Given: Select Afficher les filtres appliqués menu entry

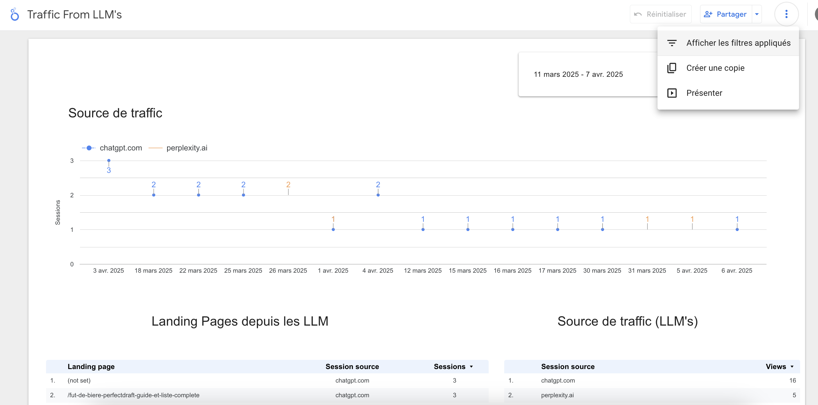Looking at the screenshot, I should pos(728,43).
